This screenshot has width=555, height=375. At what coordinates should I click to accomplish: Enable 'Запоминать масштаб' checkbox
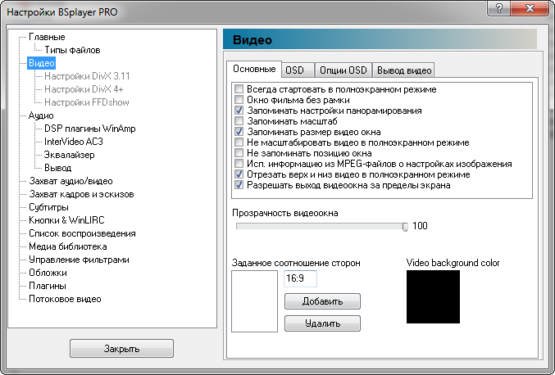[x=239, y=121]
